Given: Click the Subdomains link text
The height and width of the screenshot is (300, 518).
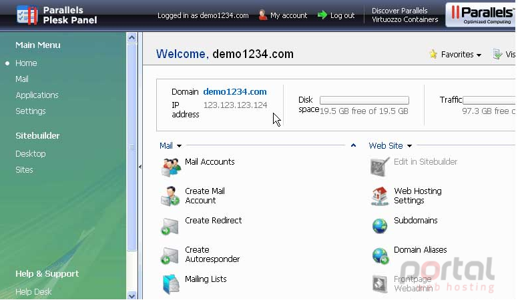Looking at the screenshot, I should [416, 220].
